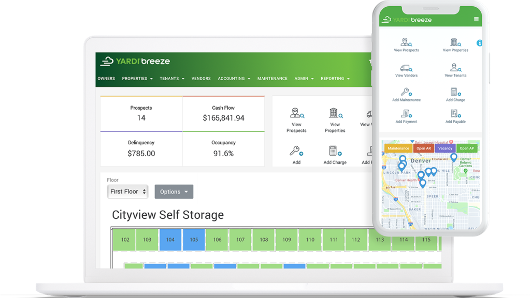Expand the Tenants menu dropdown
The image size is (530, 298).
172,79
